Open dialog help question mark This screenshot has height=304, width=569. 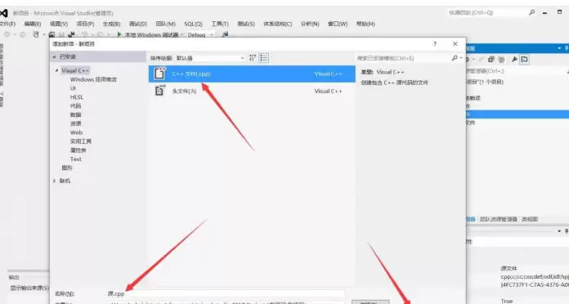point(435,44)
